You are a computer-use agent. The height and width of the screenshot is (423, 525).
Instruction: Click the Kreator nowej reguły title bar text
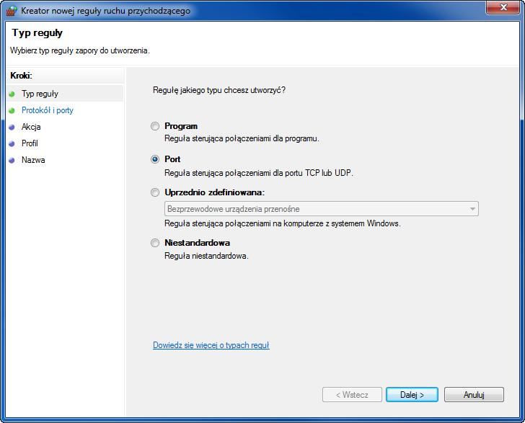point(105,11)
